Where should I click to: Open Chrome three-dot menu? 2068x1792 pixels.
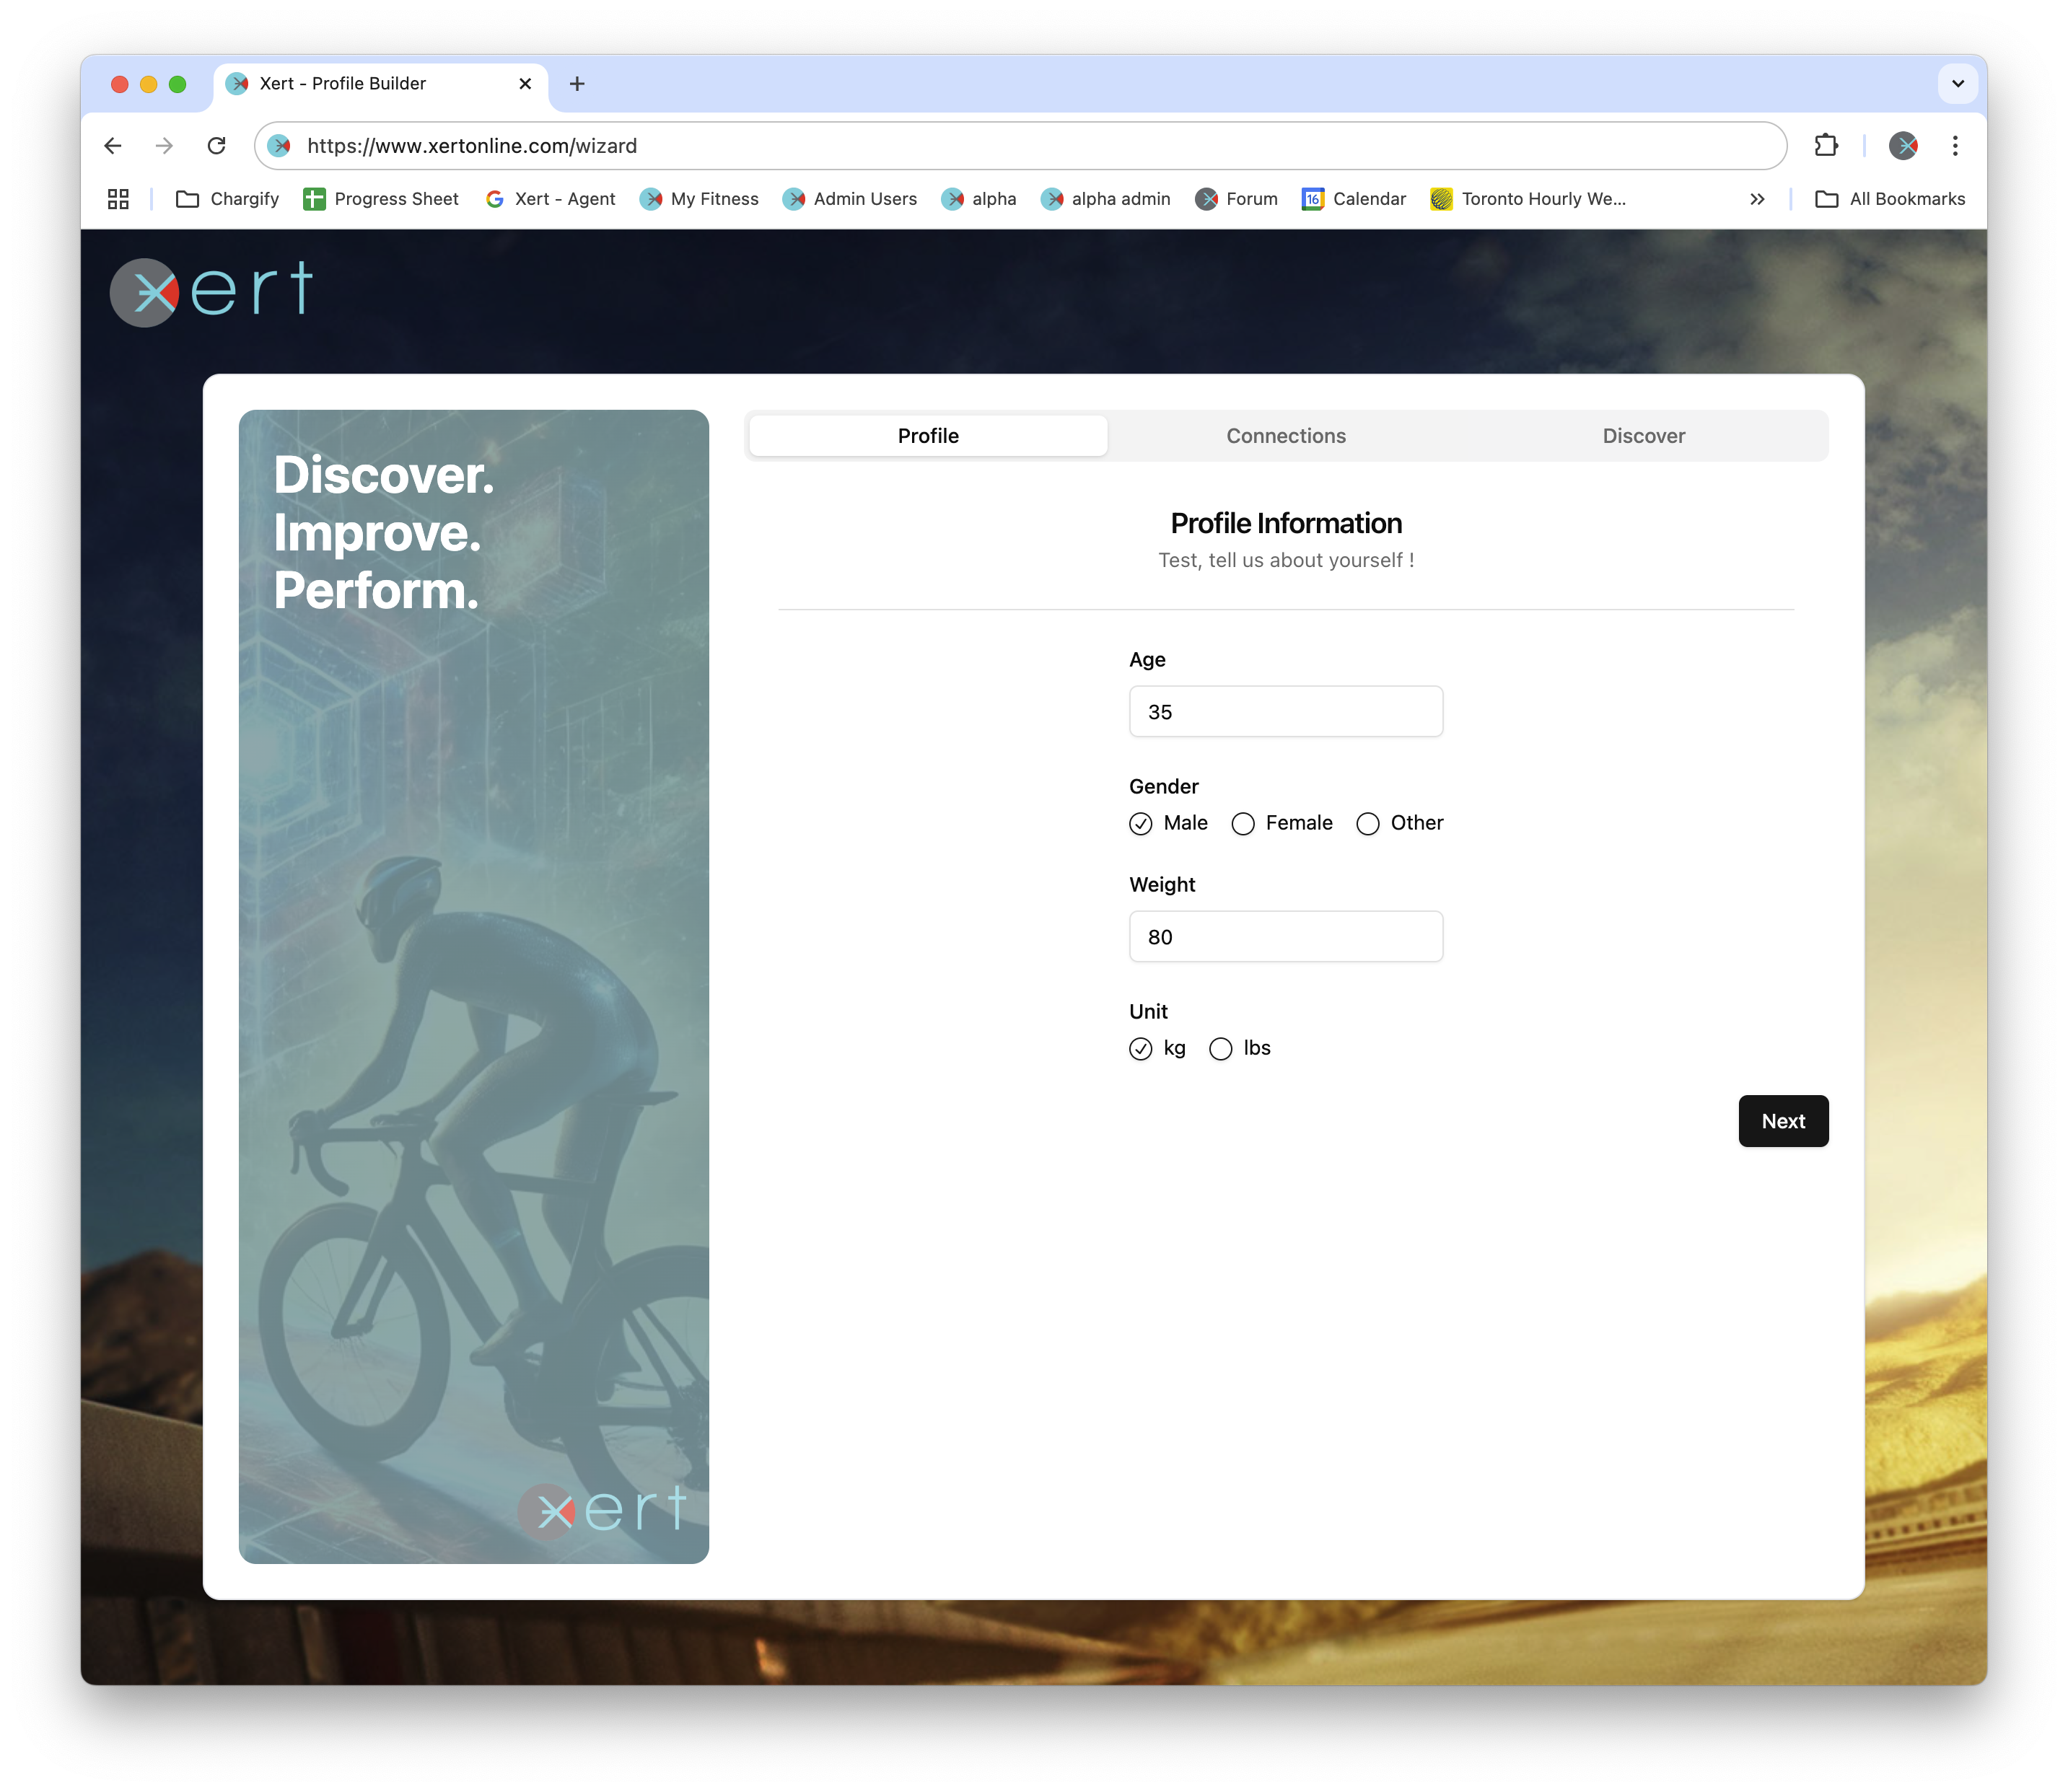[1955, 146]
